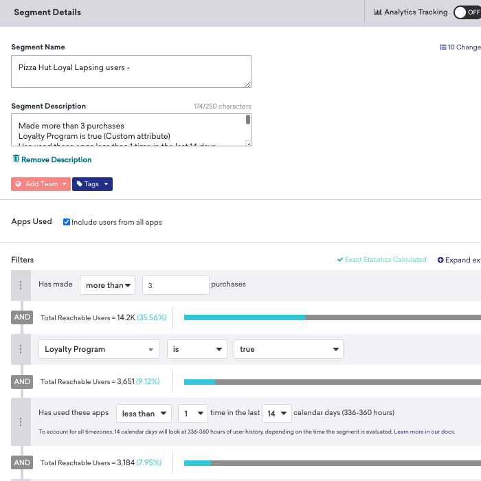Viewport: 481px width, 481px height.
Task: Click the purchases count input field
Action: [x=175, y=285]
